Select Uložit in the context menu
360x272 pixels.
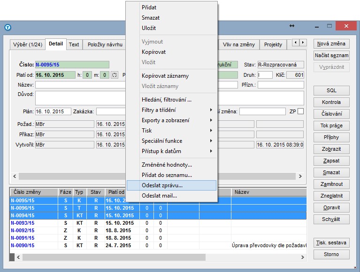coord(171,28)
